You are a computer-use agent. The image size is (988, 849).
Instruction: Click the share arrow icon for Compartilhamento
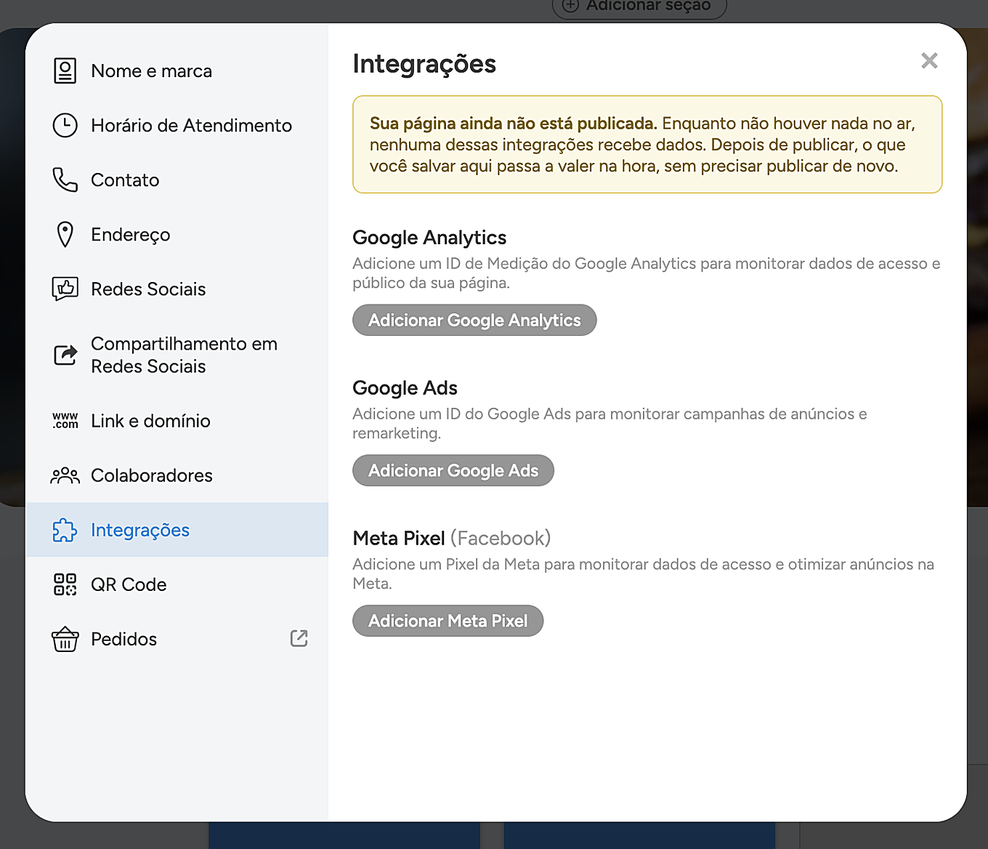65,355
